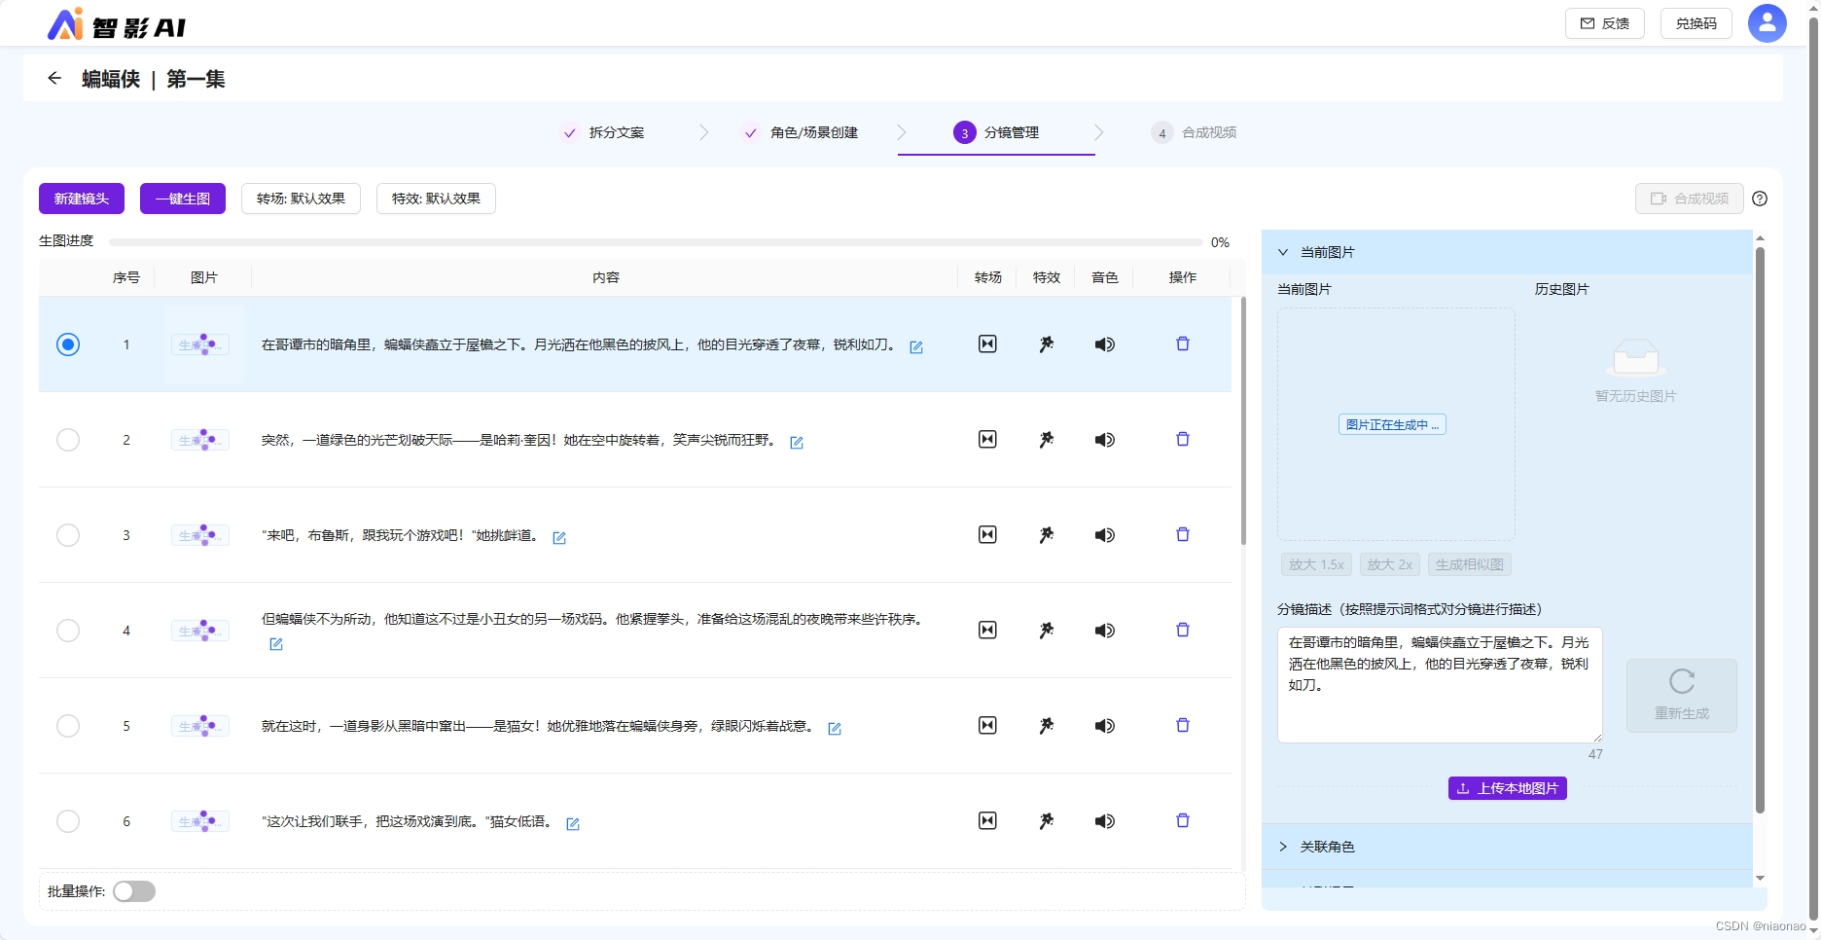This screenshot has height=940, width=1821.
Task: Go to the 合成视频 step 4
Action: click(1194, 132)
